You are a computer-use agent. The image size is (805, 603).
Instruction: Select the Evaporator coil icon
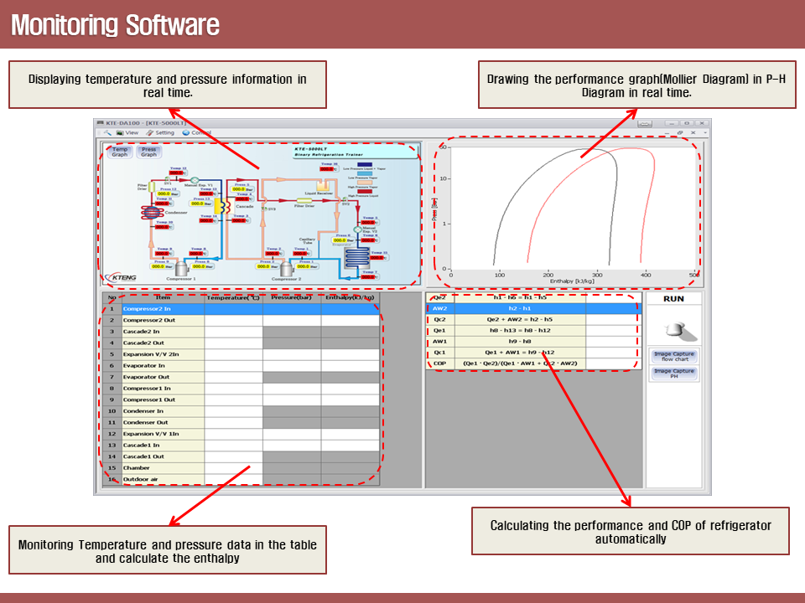[358, 256]
